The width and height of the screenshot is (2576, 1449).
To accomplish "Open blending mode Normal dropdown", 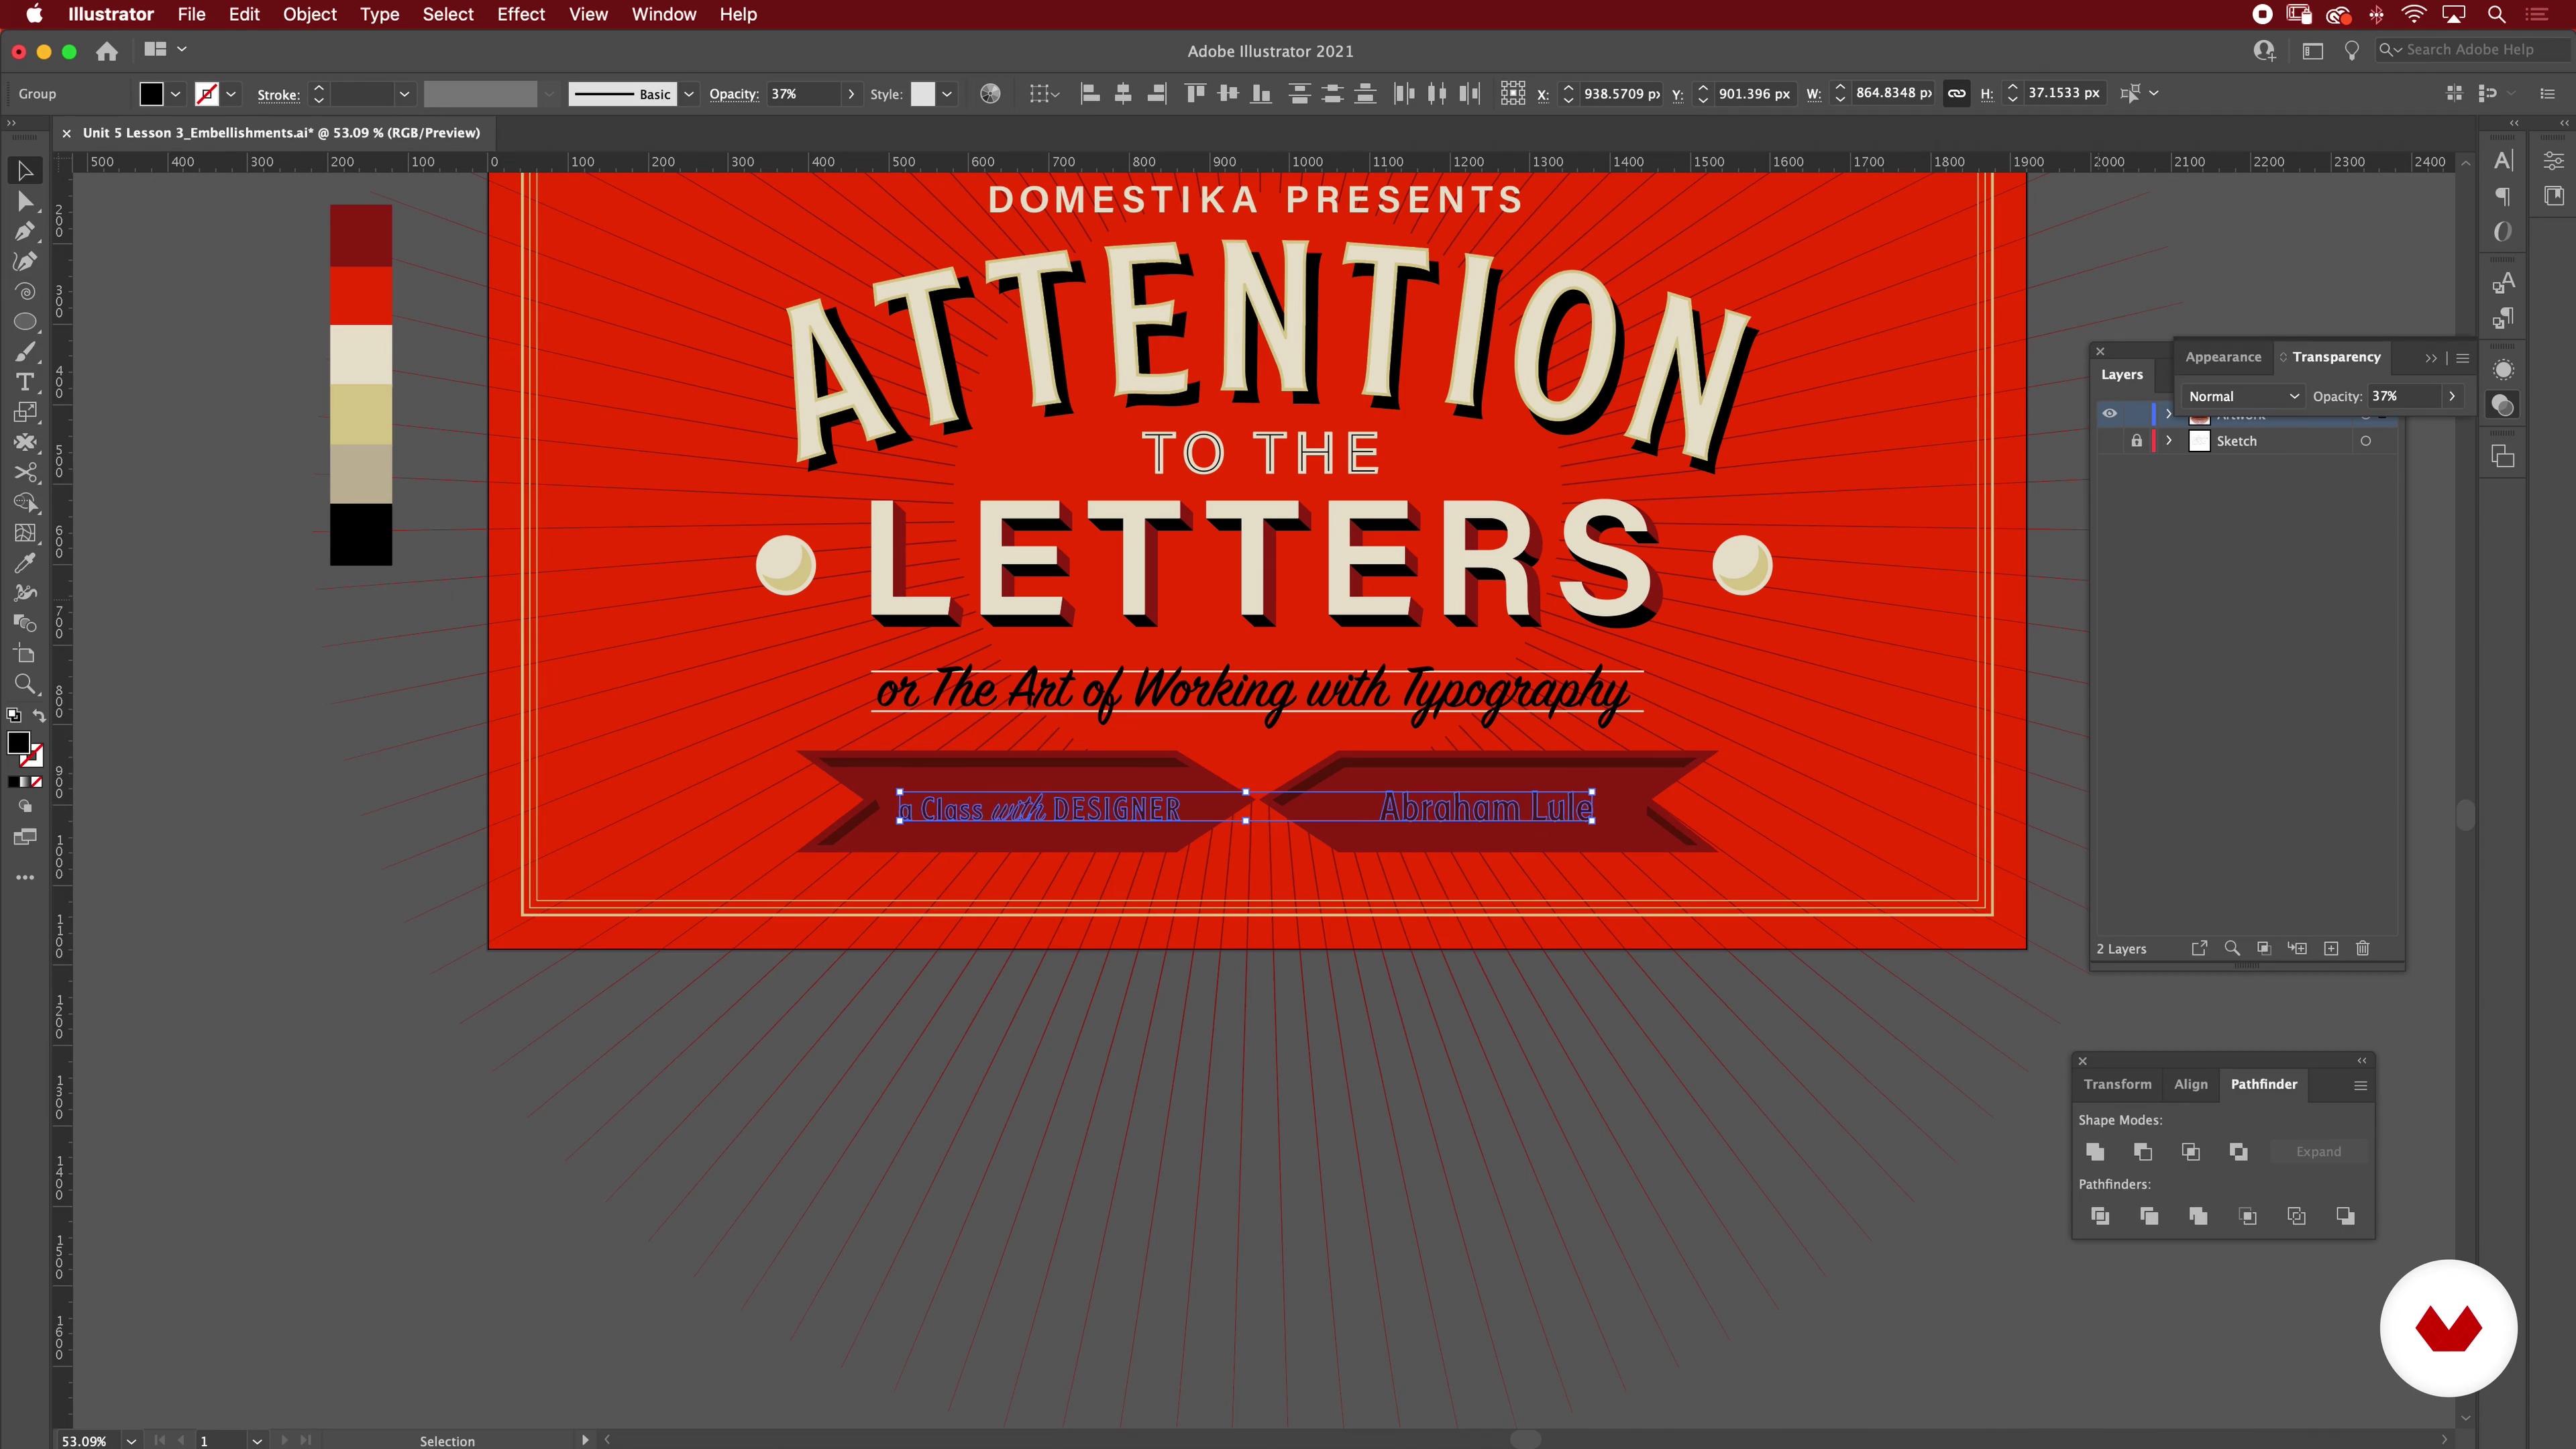I will (2243, 396).
